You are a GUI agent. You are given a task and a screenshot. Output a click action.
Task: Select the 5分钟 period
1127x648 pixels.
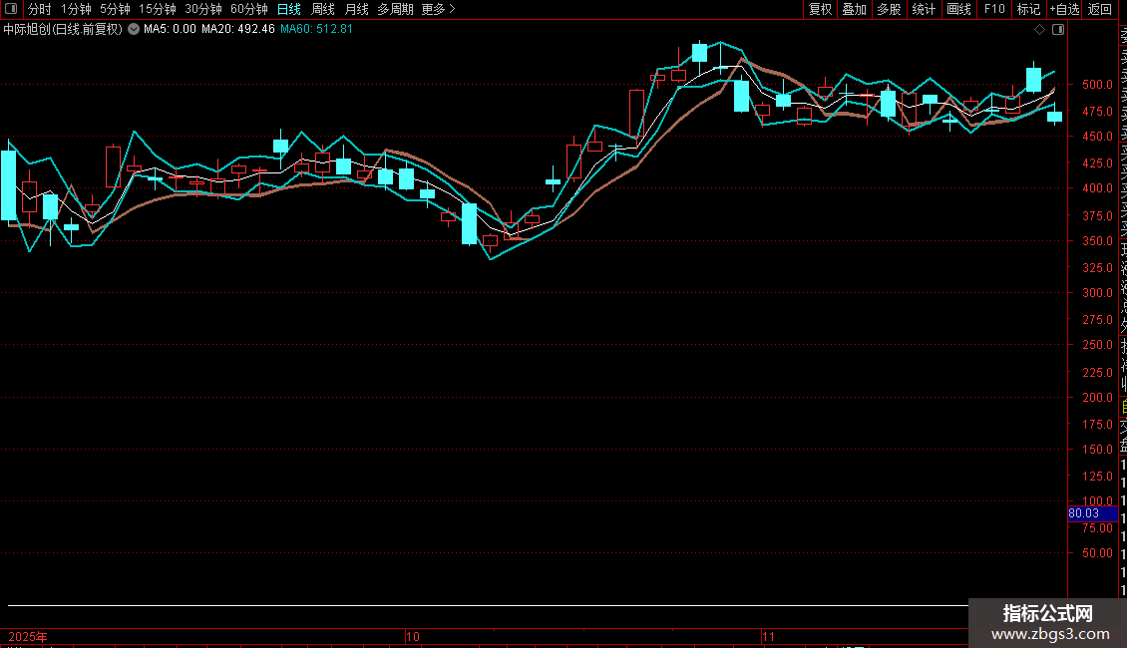click(x=115, y=9)
